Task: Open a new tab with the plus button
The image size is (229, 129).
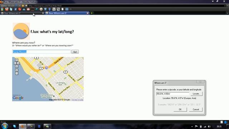Action: (92, 13)
